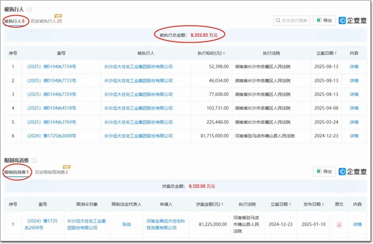Viewport: 373px width, 244px height.
Task: Sort 限制高消费 table by 发布日期
Action: [x=321, y=205]
